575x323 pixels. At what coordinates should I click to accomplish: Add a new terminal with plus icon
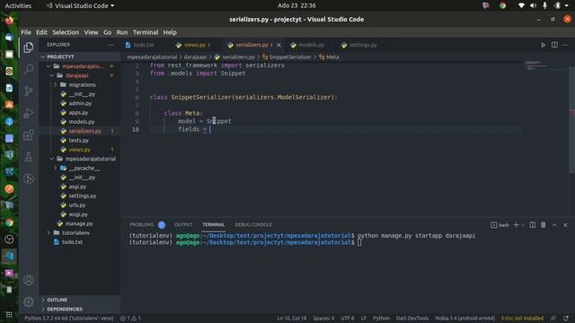pos(516,225)
